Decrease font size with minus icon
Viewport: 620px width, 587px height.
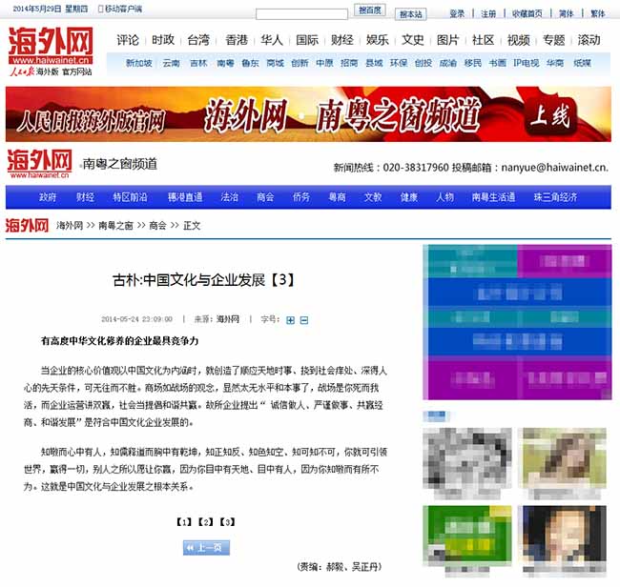pos(304,319)
